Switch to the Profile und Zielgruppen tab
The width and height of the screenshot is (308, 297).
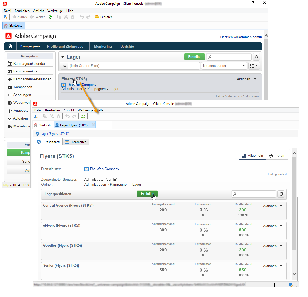coord(66,47)
